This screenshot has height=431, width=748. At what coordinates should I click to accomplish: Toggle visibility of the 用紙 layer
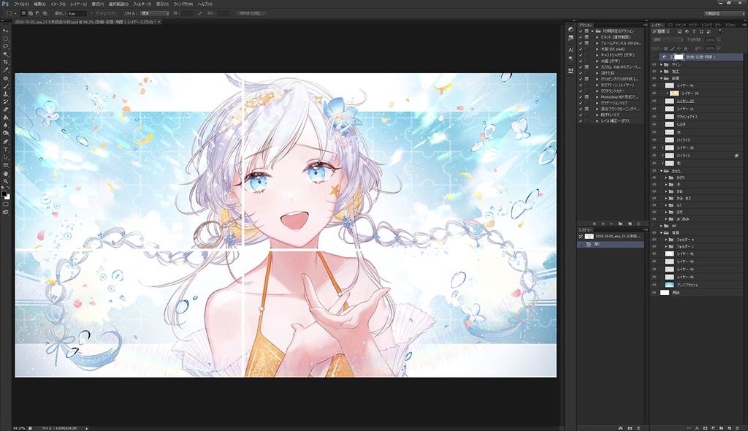[x=654, y=292]
